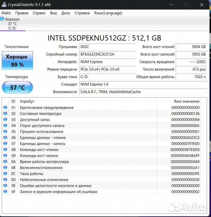This screenshot has width=211, height=217.
Task: Click the Стандарт field NVM Express 1.4
Action: (143, 84)
